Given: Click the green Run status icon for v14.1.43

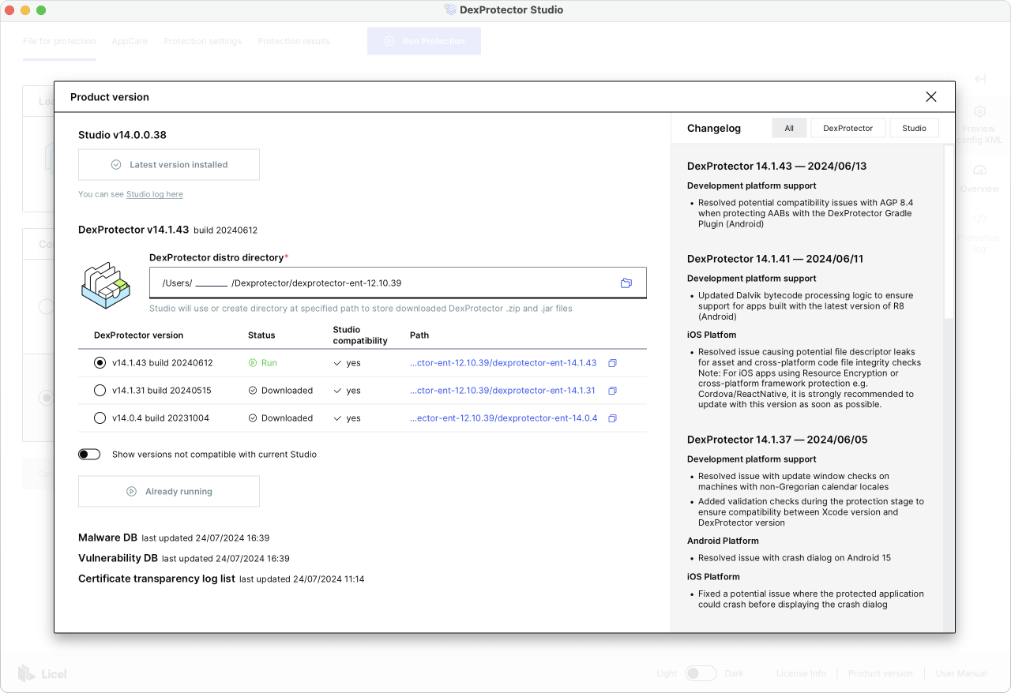Looking at the screenshot, I should point(253,363).
